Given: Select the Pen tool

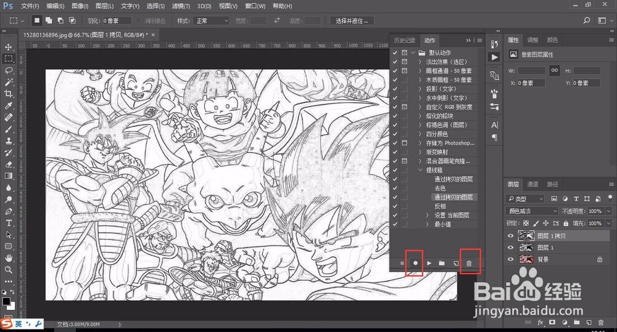Looking at the screenshot, I should pyautogui.click(x=8, y=211).
